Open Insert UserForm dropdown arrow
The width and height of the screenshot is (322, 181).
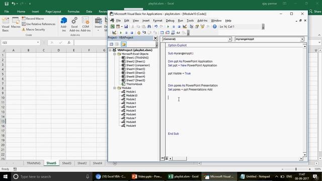click(x=122, y=27)
